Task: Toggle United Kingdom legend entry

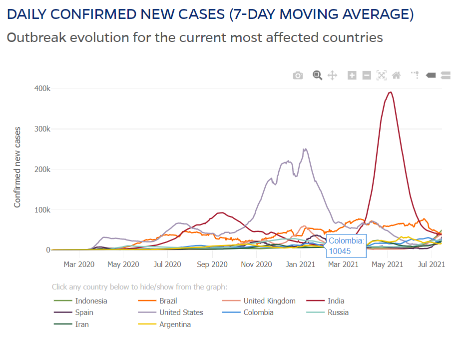Action: click(x=259, y=300)
